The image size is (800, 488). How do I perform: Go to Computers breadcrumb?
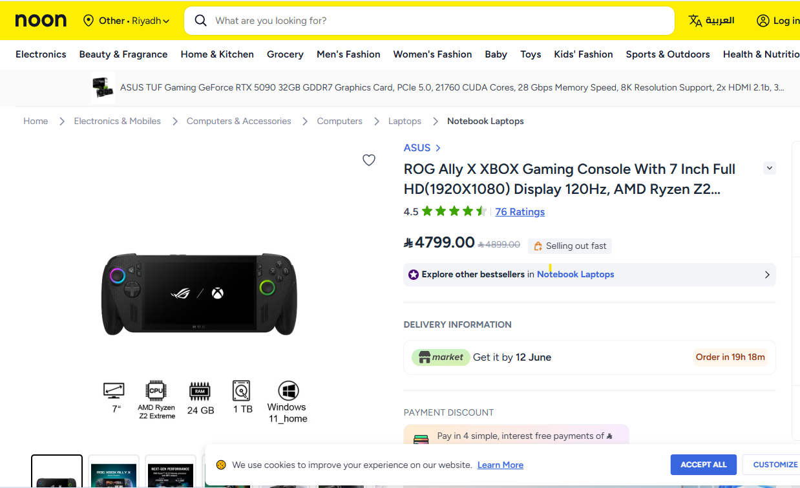click(x=339, y=121)
